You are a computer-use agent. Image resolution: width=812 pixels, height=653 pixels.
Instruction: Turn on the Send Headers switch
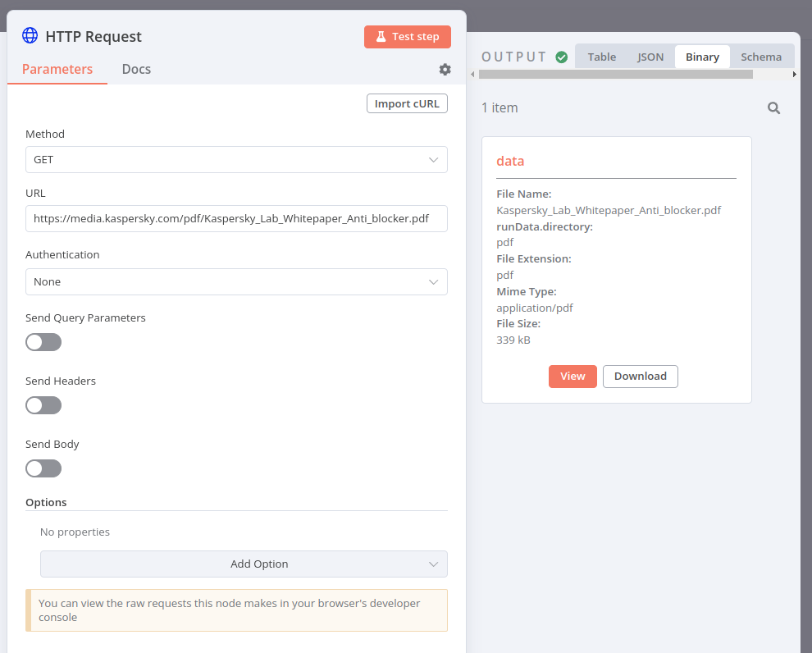click(43, 405)
